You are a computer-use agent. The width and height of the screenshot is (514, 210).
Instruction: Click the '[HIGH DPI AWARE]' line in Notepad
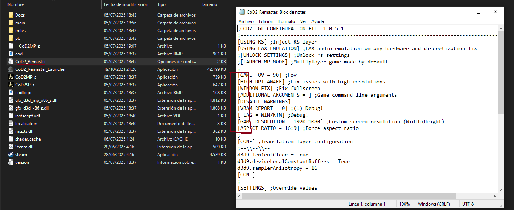point(311,82)
